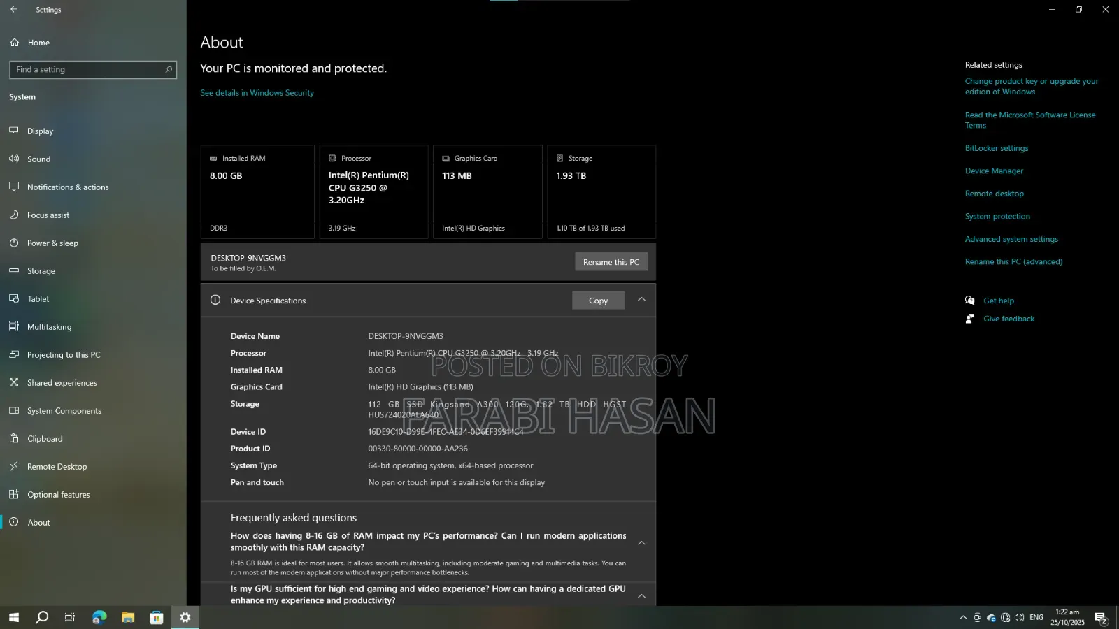Open the Windows Start menu
This screenshot has height=629, width=1119.
(x=13, y=617)
